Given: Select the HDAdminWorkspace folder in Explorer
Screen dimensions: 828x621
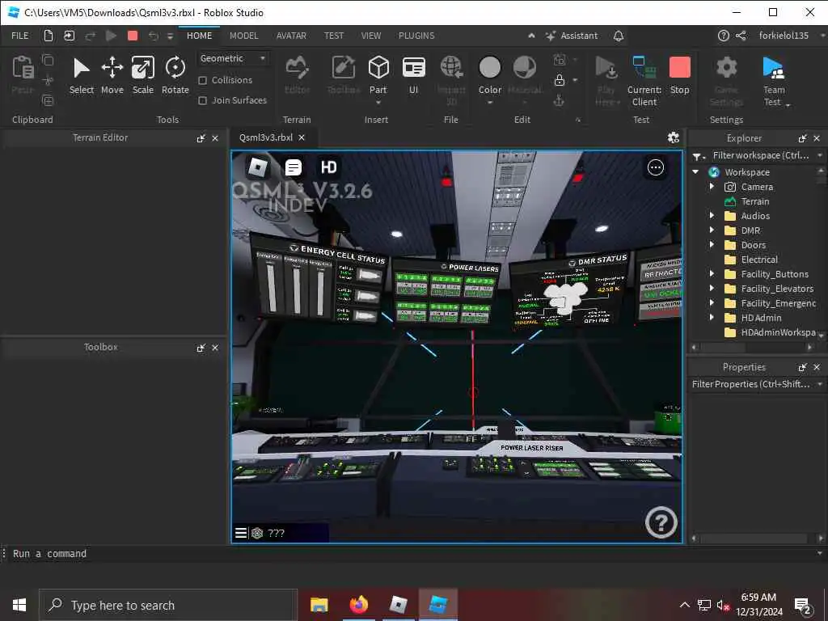Looking at the screenshot, I should 771,332.
